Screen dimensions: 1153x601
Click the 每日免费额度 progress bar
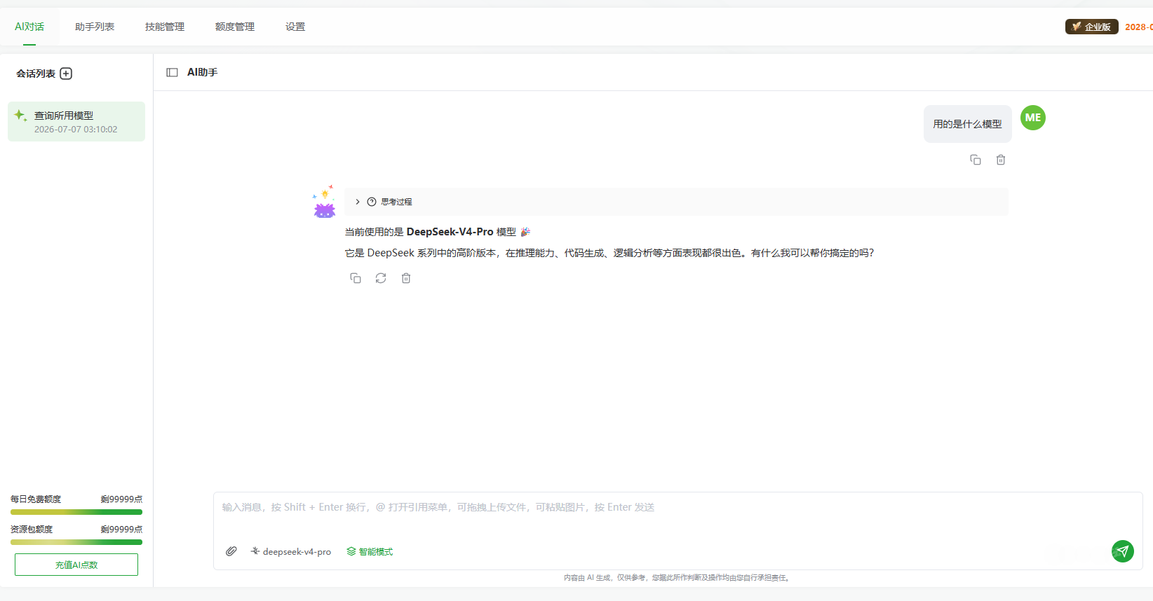(76, 512)
